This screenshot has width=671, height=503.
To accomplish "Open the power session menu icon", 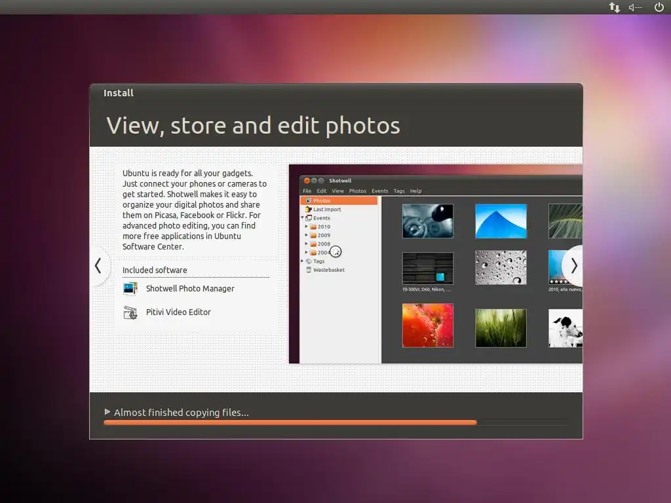I will 659,7.
